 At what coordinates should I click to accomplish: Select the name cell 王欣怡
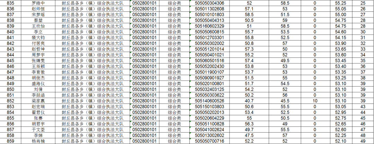coord(38,26)
